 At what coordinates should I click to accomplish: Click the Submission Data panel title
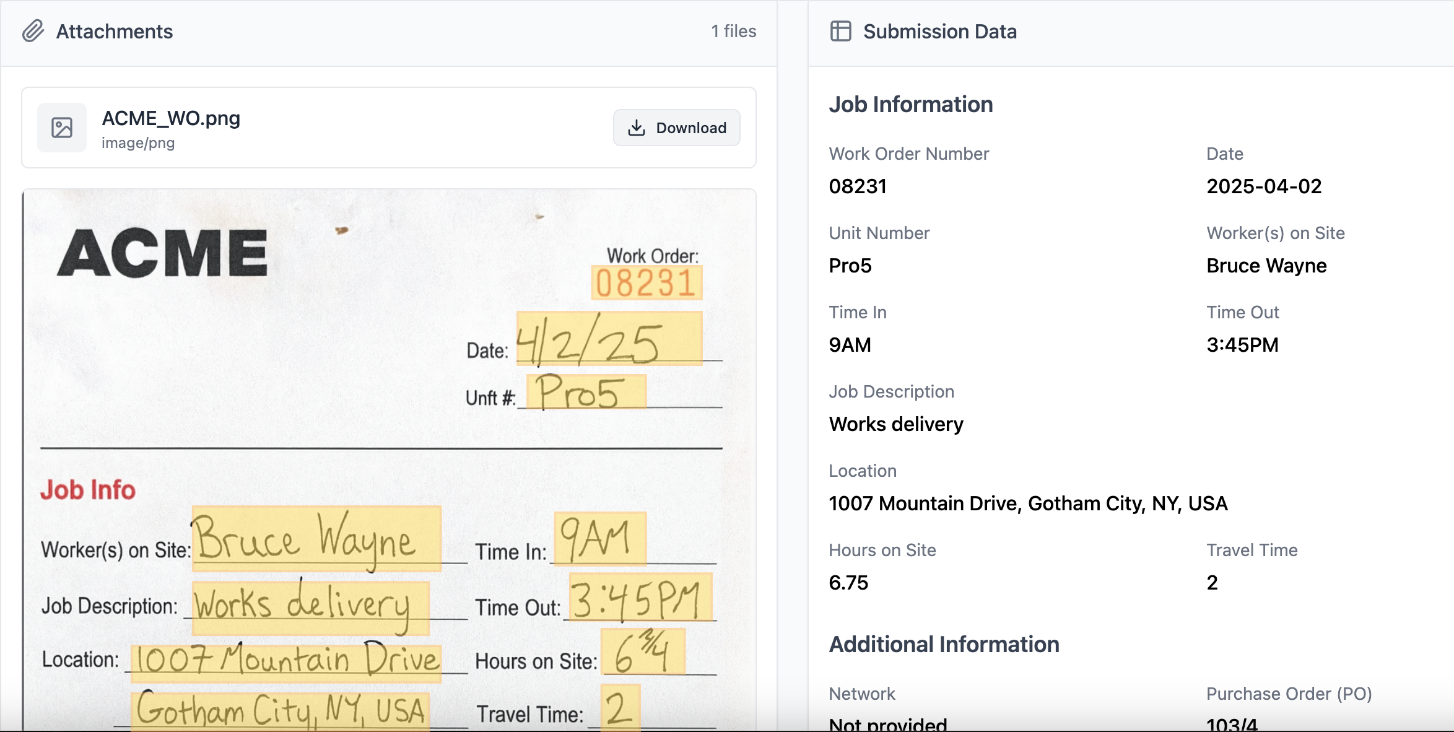click(940, 31)
